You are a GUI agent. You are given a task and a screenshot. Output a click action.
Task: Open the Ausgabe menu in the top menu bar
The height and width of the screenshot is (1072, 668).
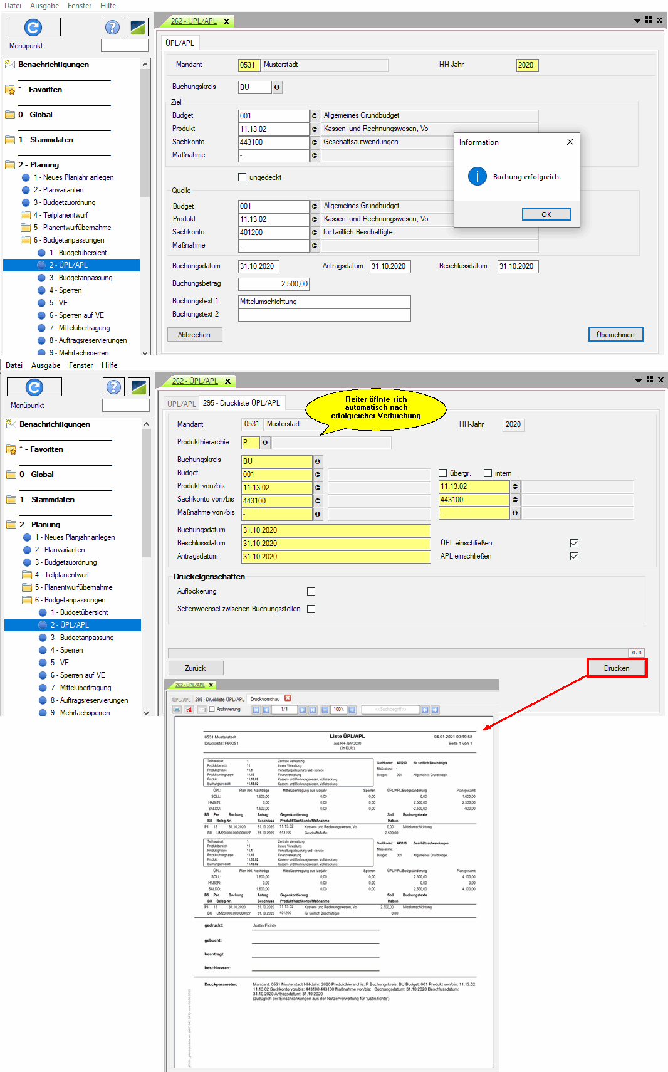point(44,6)
